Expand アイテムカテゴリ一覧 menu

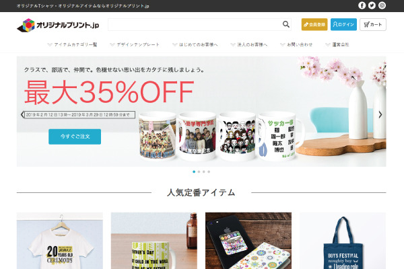(73, 44)
